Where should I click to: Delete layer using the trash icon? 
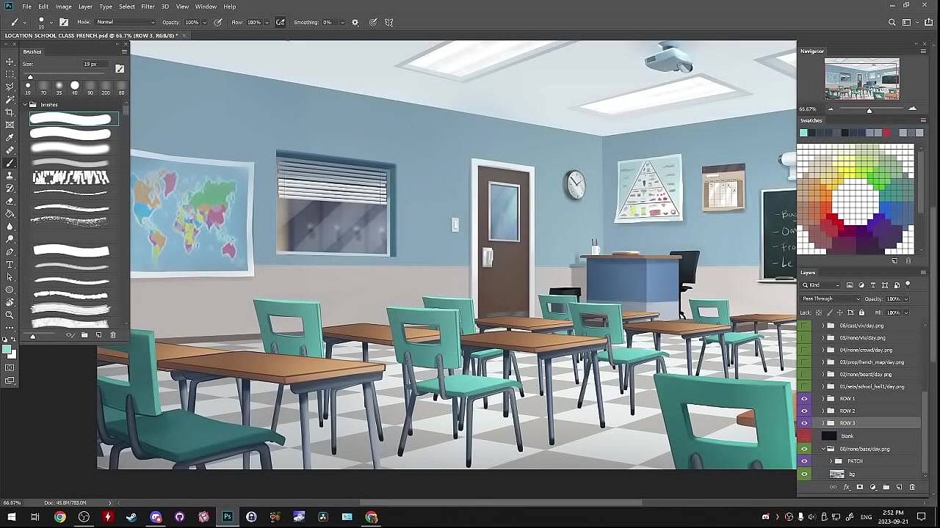912,487
